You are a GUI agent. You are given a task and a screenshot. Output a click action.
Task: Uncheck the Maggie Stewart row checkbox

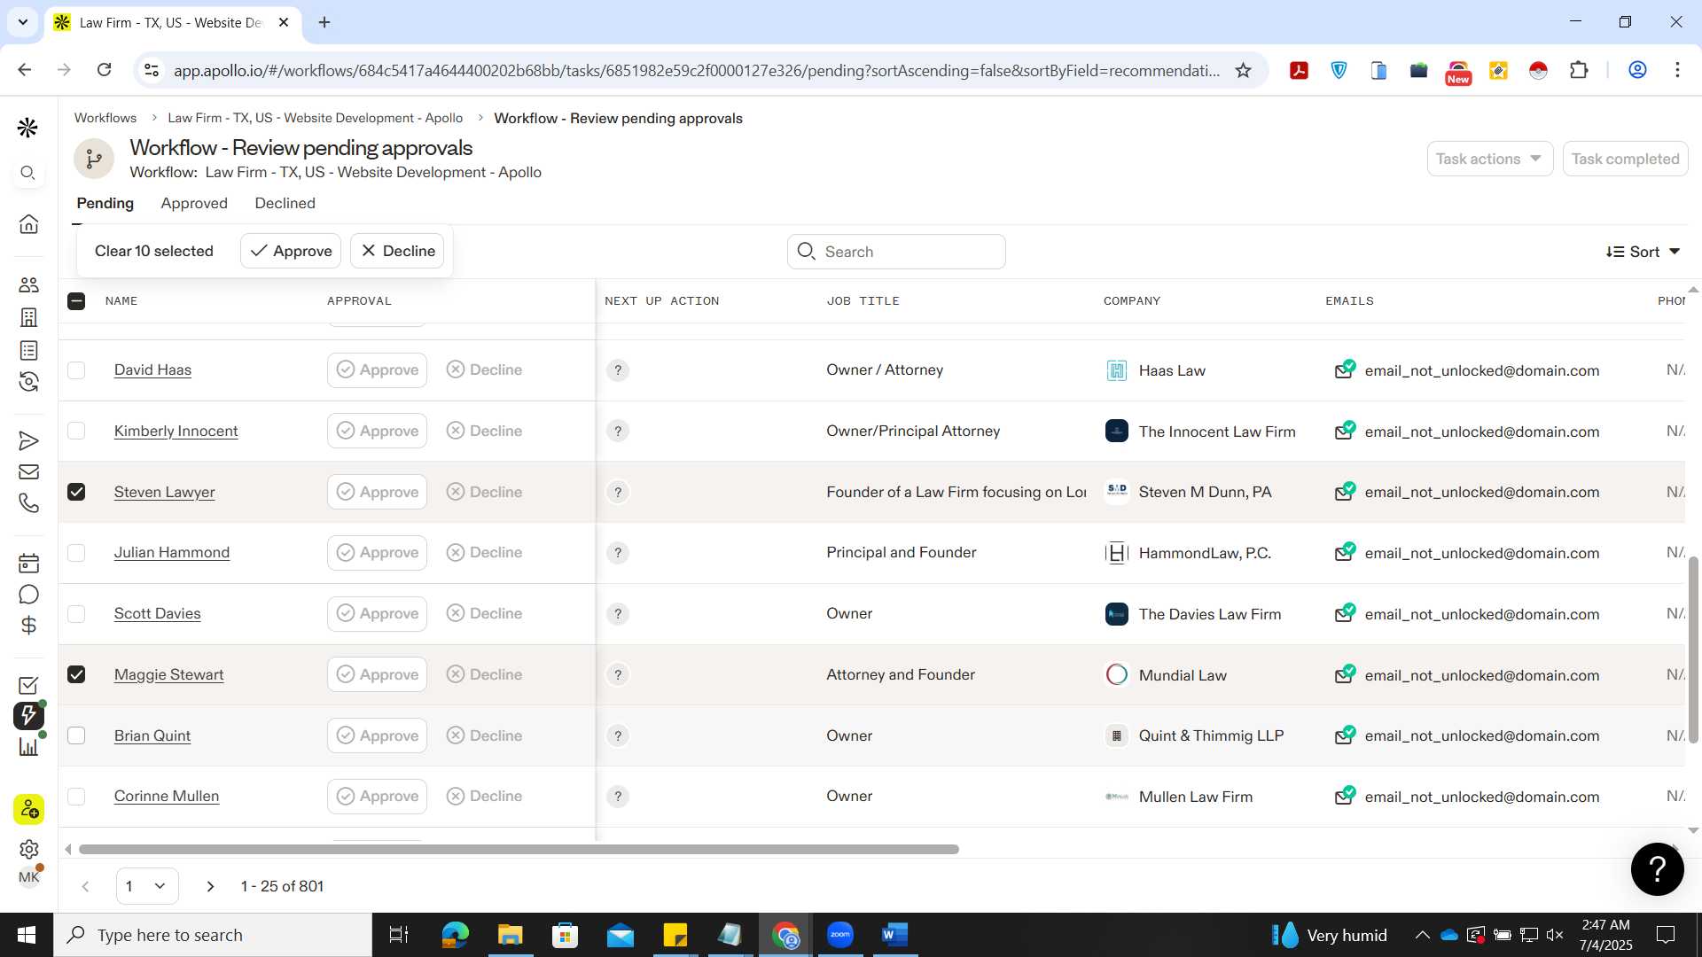click(x=76, y=674)
